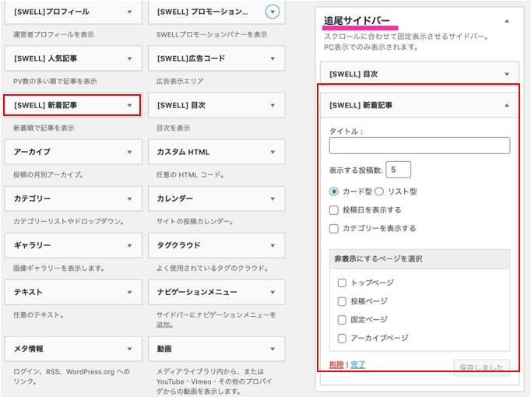The width and height of the screenshot is (531, 397).
Task: Select the [SWELL]広告コード widget title
Action: tap(191, 58)
